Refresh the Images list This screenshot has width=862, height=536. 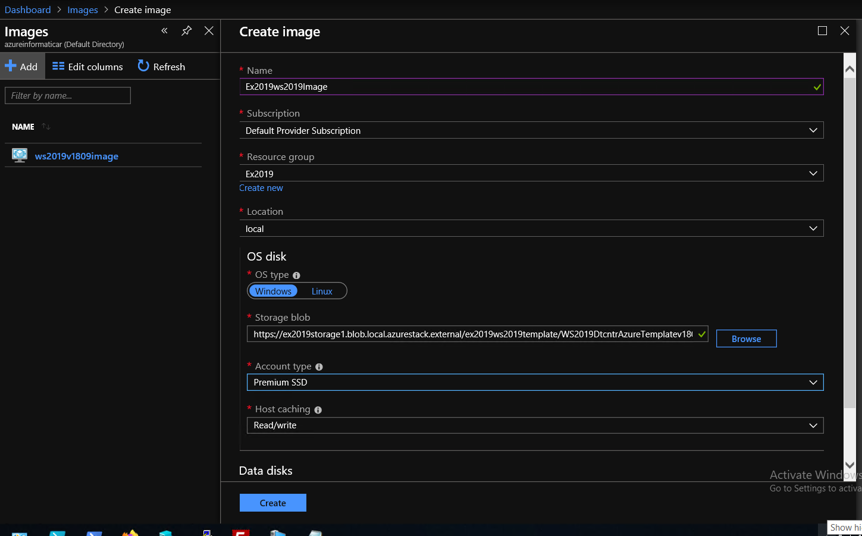(x=161, y=67)
